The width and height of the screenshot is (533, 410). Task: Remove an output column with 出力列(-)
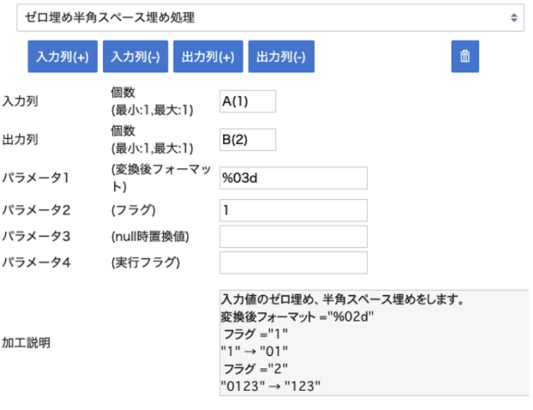[x=281, y=56]
